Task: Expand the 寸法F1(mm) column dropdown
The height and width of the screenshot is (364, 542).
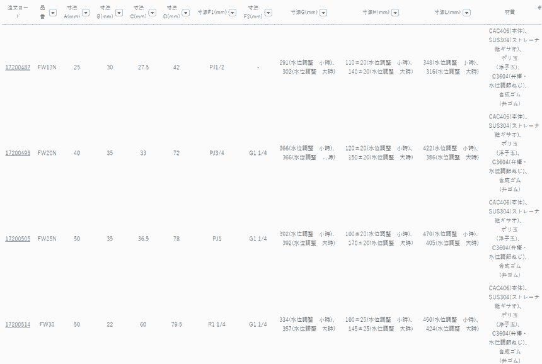Action: tap(233, 13)
